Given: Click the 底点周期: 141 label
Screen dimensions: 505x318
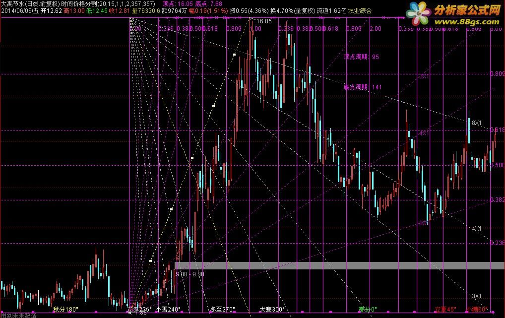Looking at the screenshot, I should [362, 87].
